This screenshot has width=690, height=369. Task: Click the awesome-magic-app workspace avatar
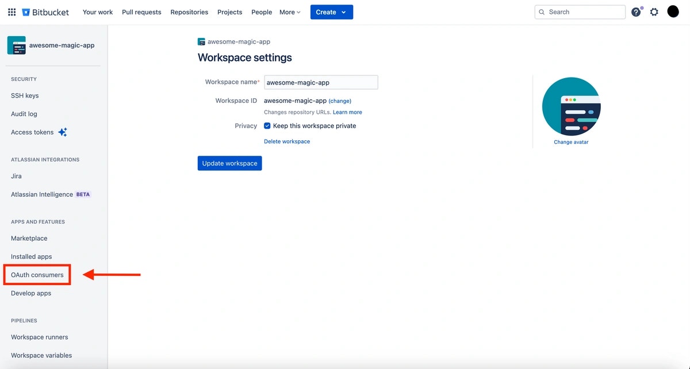[17, 45]
